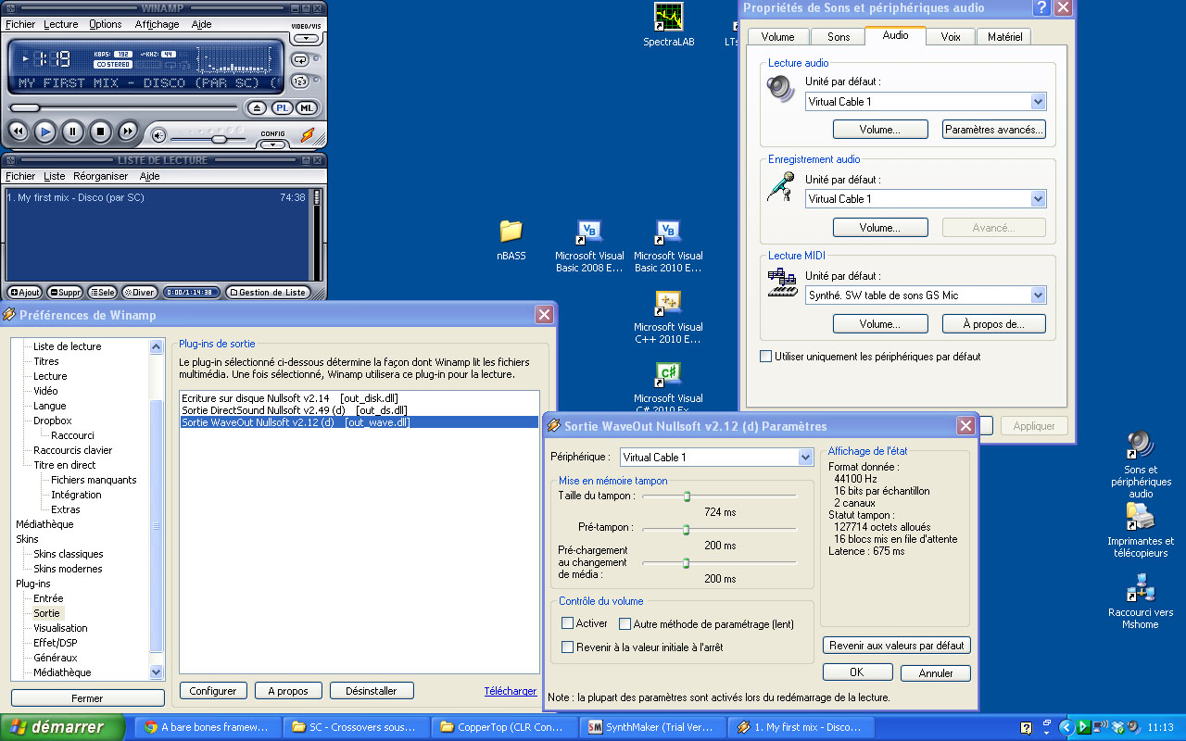The width and height of the screenshot is (1186, 741).
Task: Toggle Winamp shuffle button
Action: pyautogui.click(x=300, y=82)
